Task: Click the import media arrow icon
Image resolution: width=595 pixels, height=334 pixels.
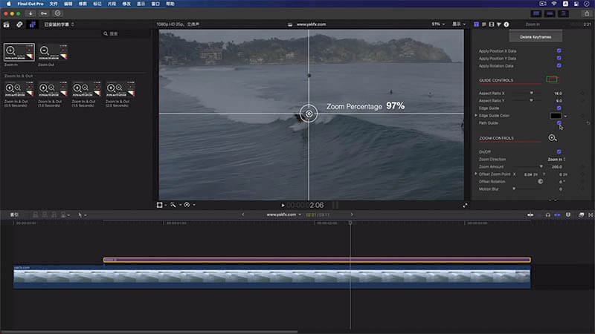Action: click(30, 13)
